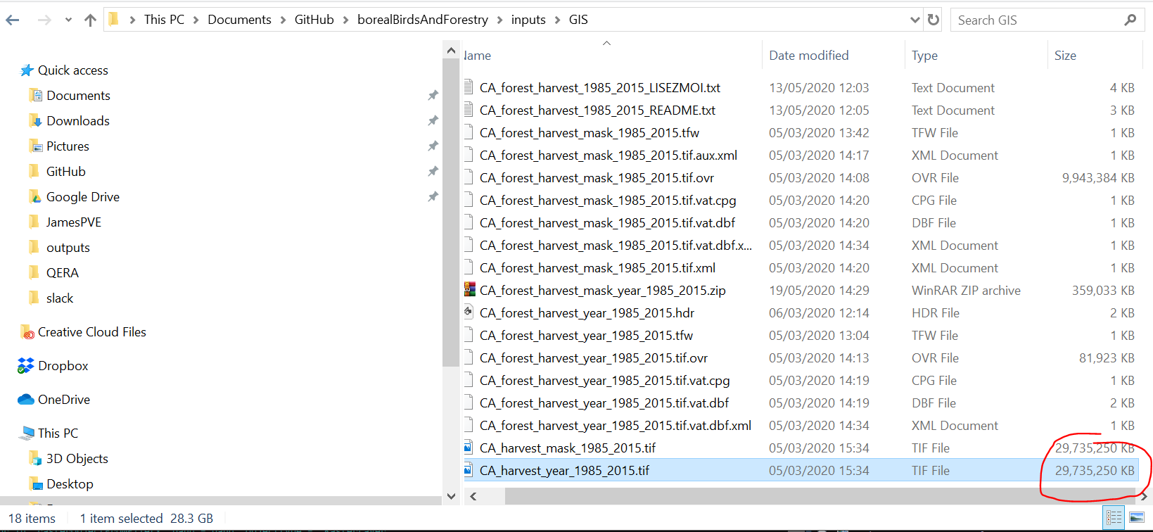Select CA_harvest_year_1985_2015.tif file
Viewport: 1153px width, 532px height.
click(564, 471)
